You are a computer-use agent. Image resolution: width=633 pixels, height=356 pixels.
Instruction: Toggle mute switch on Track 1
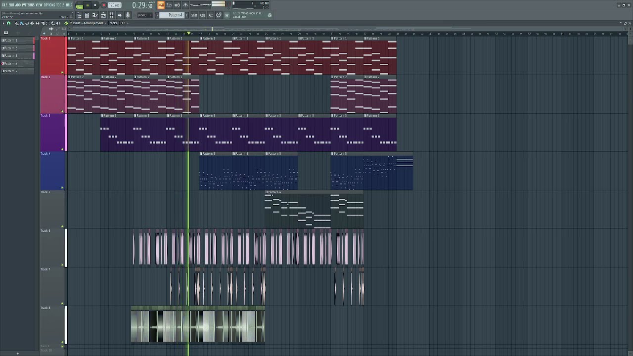[x=62, y=73]
